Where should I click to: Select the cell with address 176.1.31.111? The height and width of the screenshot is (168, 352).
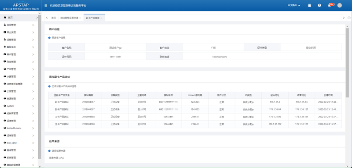(x=301, y=117)
